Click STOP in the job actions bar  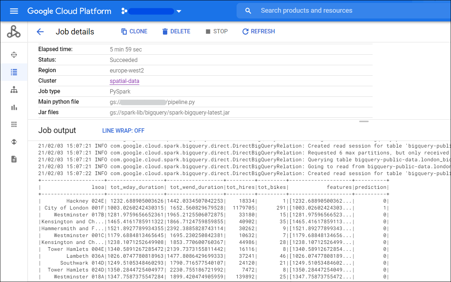[217, 31]
